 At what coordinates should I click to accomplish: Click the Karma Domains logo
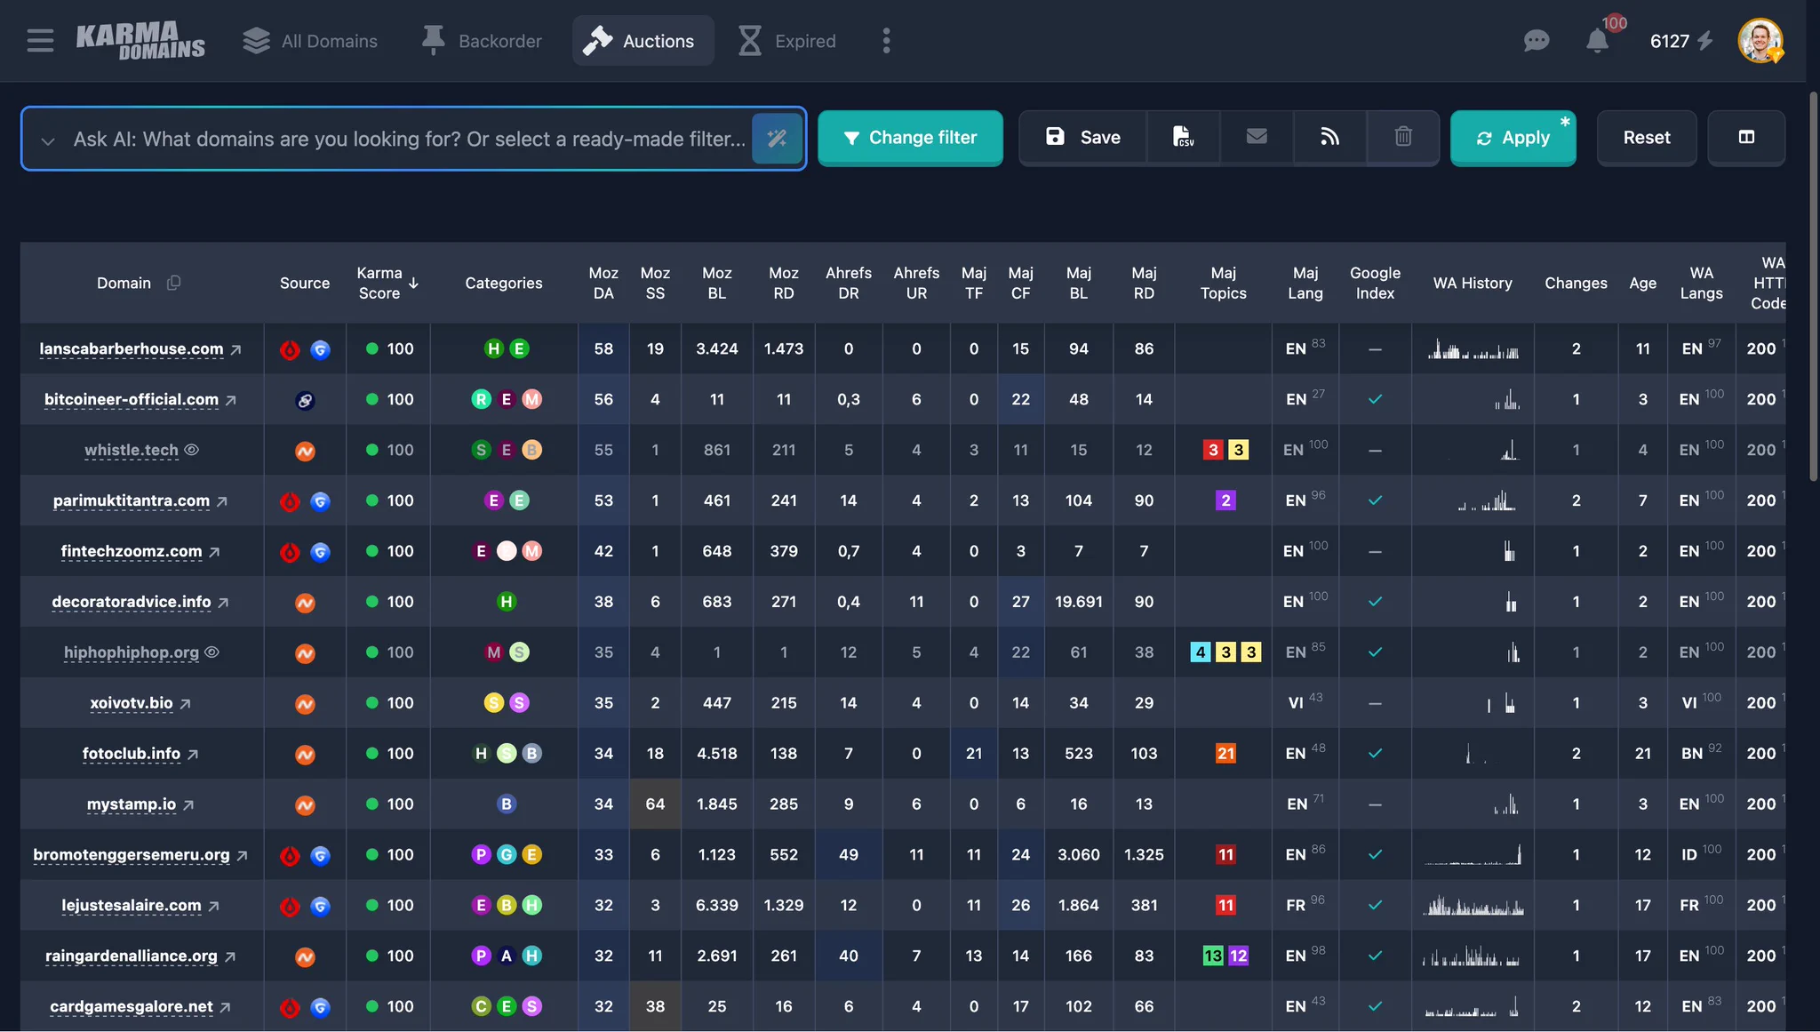[140, 41]
